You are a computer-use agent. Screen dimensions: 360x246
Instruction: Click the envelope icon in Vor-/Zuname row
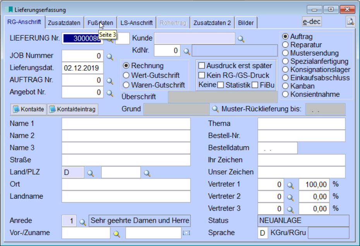tap(186, 233)
